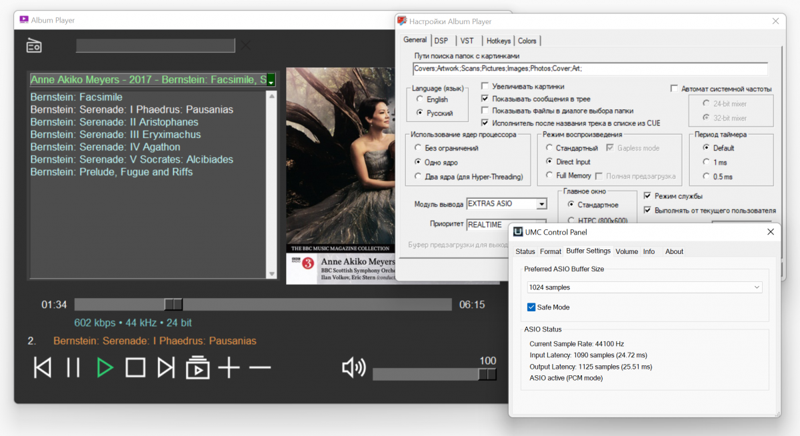Select the 1 ms timer period

(706, 162)
